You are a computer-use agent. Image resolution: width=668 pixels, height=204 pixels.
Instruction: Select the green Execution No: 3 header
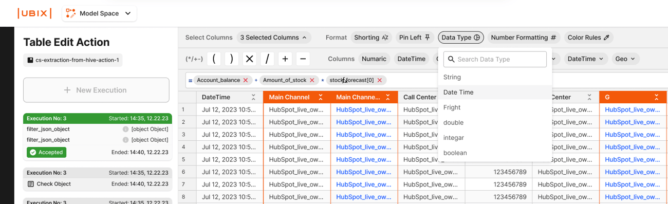point(98,118)
